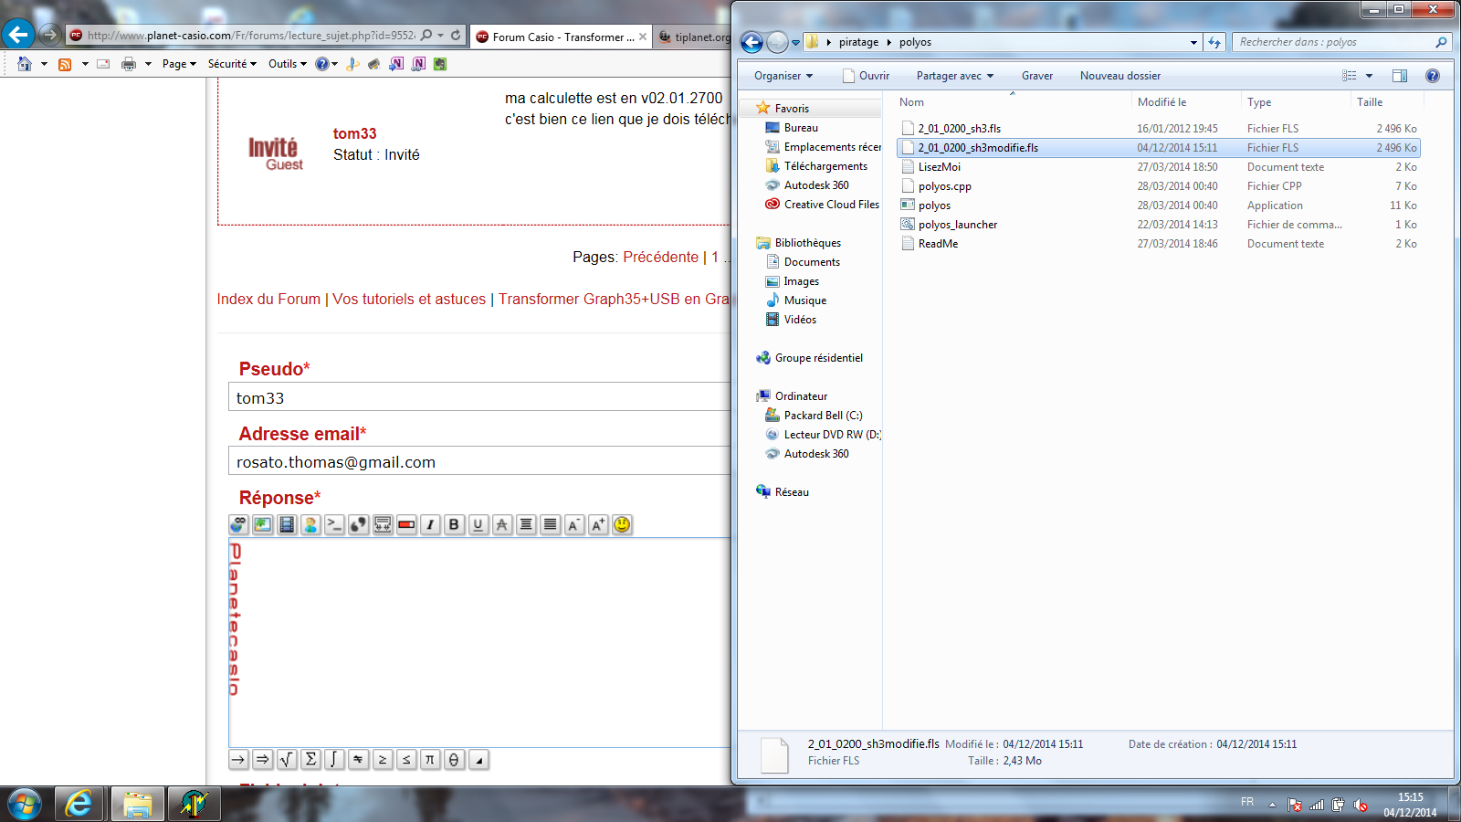This screenshot has width=1461, height=822.
Task: Click the IE home icon
Action: 25,64
